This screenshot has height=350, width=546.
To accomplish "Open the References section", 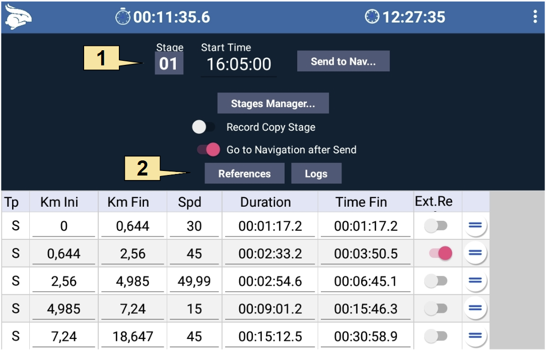I will coord(244,173).
